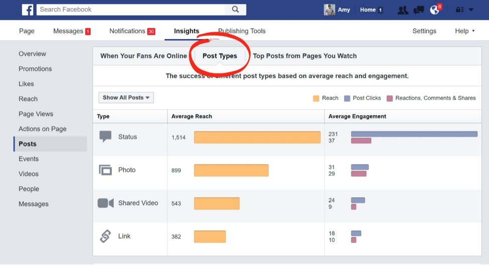Click the Shared Video camera icon
Image resolution: width=489 pixels, height=265 pixels.
pos(106,203)
